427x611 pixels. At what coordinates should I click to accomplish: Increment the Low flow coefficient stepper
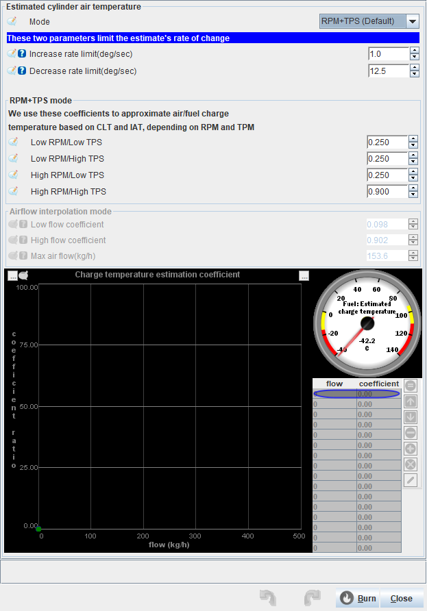pyautogui.click(x=413, y=221)
